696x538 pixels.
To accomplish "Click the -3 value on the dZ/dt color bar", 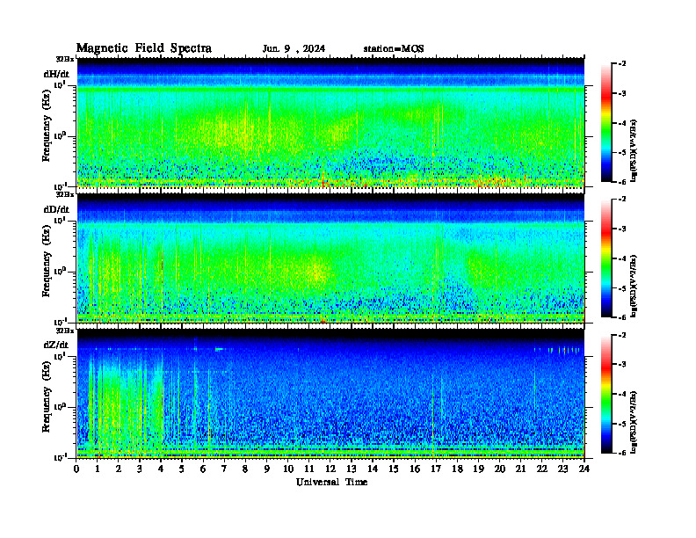I will click(x=622, y=364).
